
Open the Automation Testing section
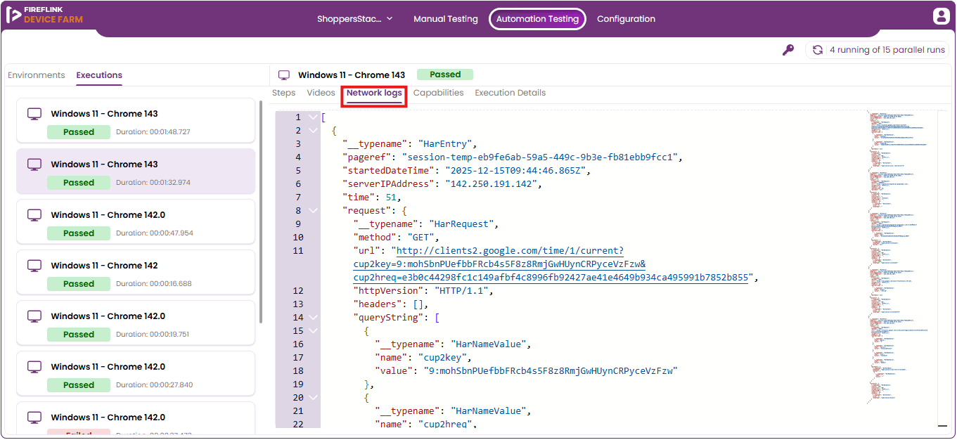537,19
